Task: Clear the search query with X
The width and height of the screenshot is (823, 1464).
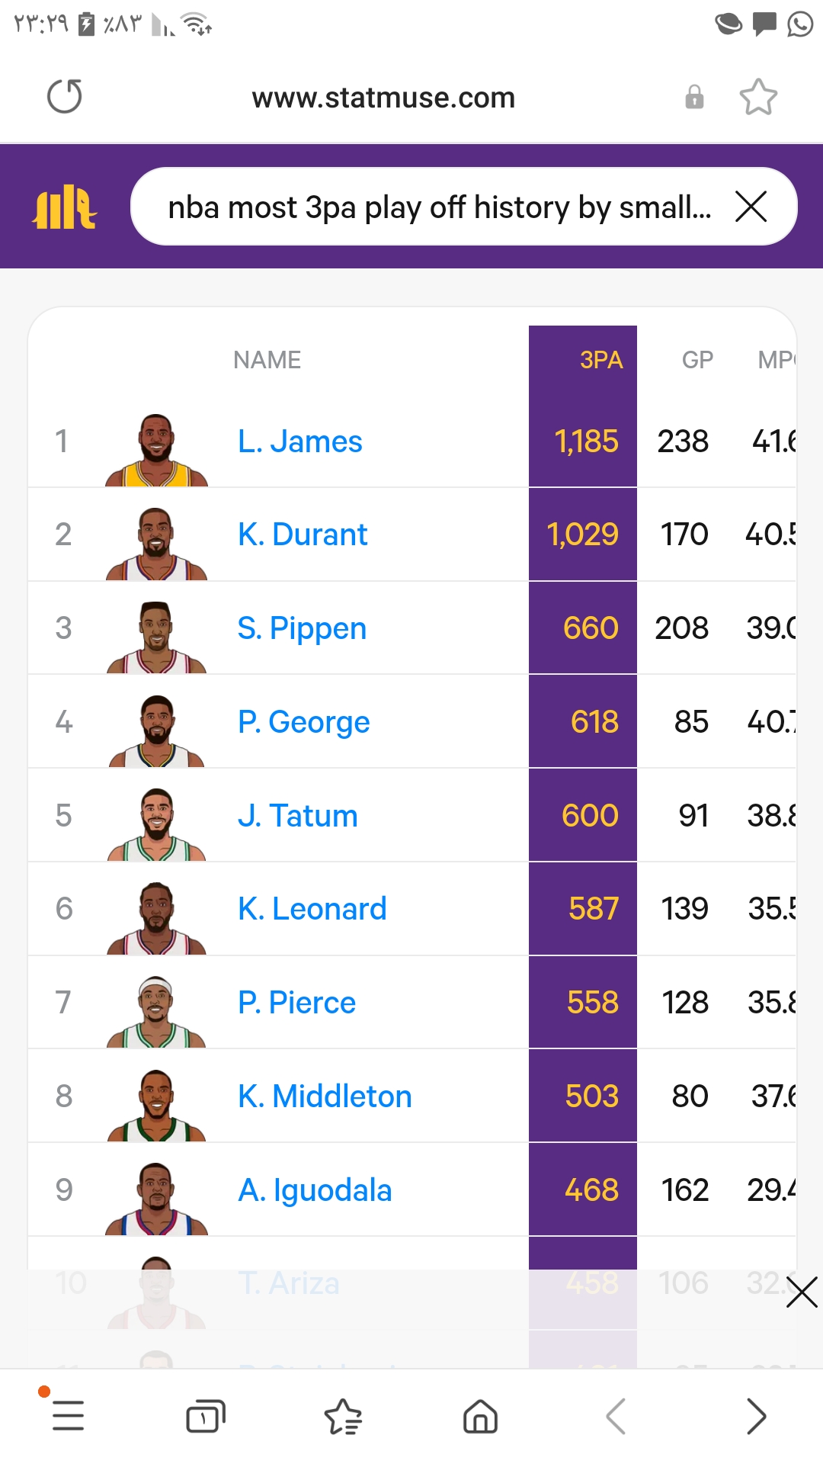Action: pos(751,207)
